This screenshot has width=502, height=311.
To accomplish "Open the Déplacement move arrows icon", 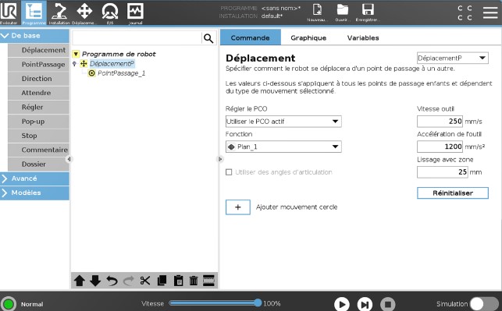I will [84, 12].
